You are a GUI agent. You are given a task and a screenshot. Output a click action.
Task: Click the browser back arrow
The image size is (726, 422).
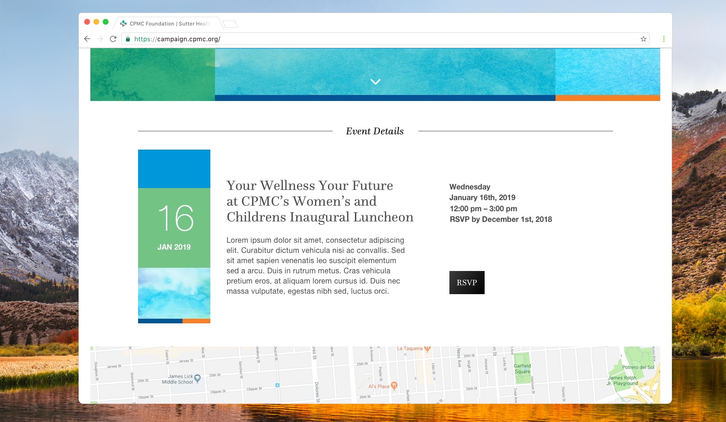(87, 39)
